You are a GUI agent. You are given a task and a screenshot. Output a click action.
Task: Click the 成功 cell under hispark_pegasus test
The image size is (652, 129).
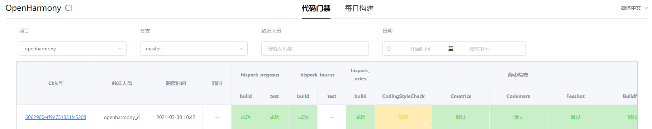pos(274,117)
